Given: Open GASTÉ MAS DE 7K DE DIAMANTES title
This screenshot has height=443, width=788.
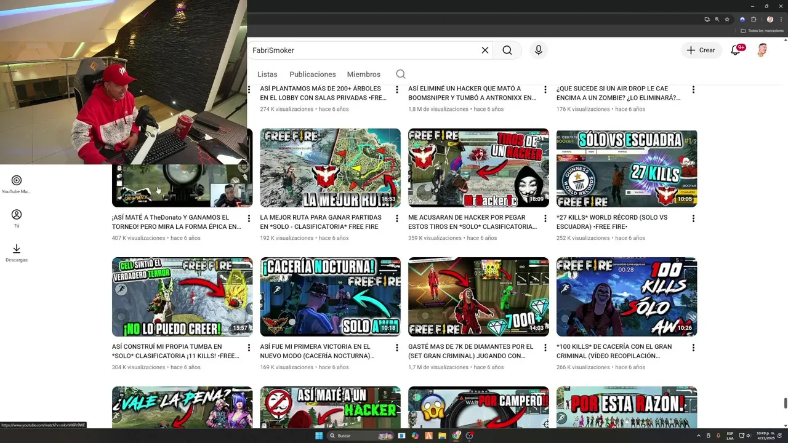Looking at the screenshot, I should [471, 351].
